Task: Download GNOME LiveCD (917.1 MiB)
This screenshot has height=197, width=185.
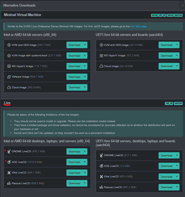Action: coord(166,155)
